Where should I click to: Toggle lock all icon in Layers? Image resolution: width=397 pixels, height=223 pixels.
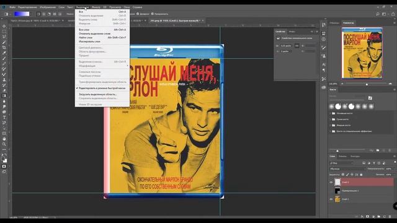pyautogui.click(x=361, y=175)
